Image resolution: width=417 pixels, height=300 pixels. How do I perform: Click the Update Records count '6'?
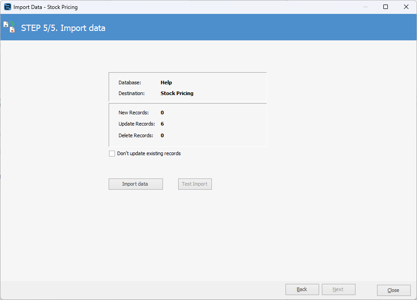coord(162,124)
